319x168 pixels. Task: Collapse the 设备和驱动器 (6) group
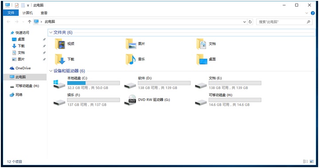[51, 71]
